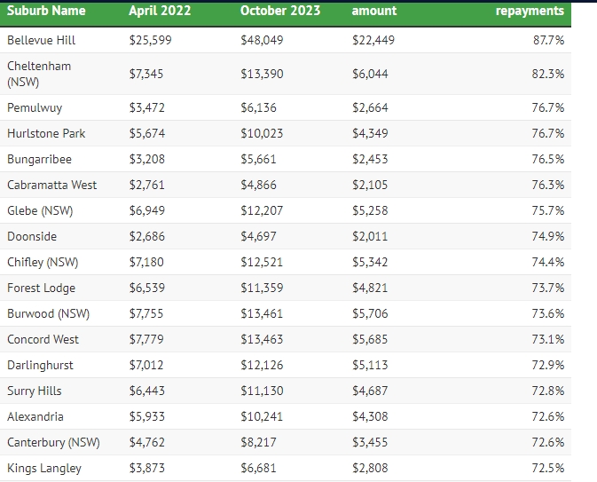Click the repayments column header
The height and width of the screenshot is (482, 597).
[530, 11]
